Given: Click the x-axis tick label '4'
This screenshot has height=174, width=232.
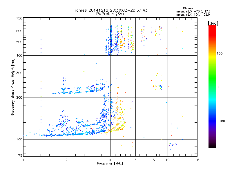Looking at the screenshot, I should 110,160.
